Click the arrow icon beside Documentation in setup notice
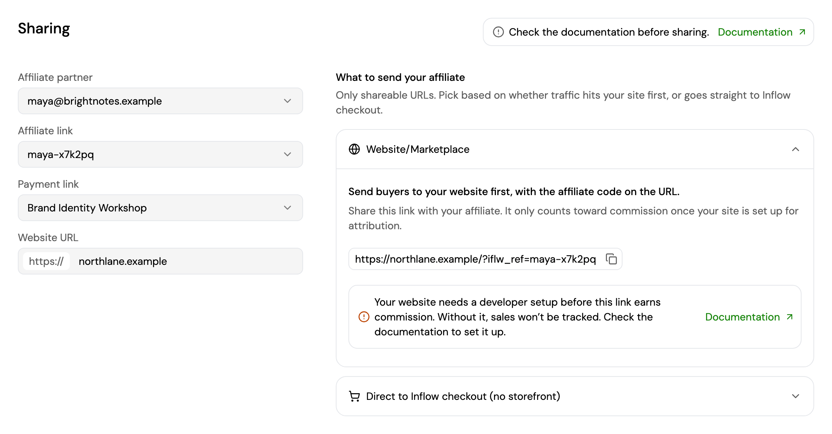 (x=790, y=317)
